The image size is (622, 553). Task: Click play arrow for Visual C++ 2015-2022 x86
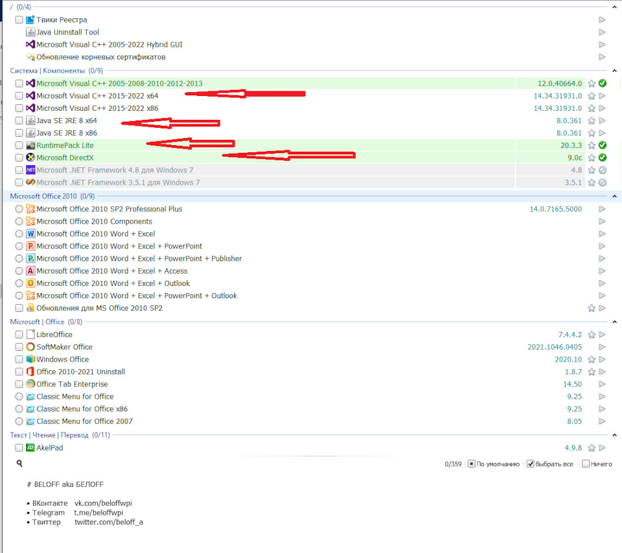[x=602, y=108]
